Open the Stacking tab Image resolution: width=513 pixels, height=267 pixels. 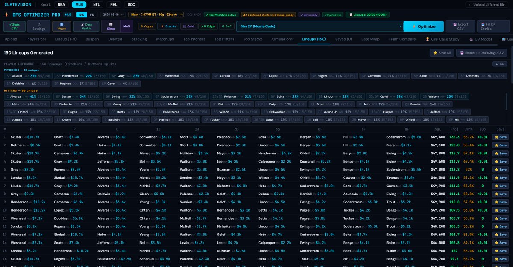pyautogui.click(x=139, y=39)
